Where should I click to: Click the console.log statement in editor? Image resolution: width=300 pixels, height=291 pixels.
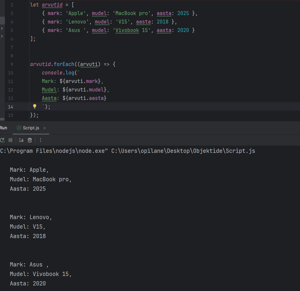58,73
